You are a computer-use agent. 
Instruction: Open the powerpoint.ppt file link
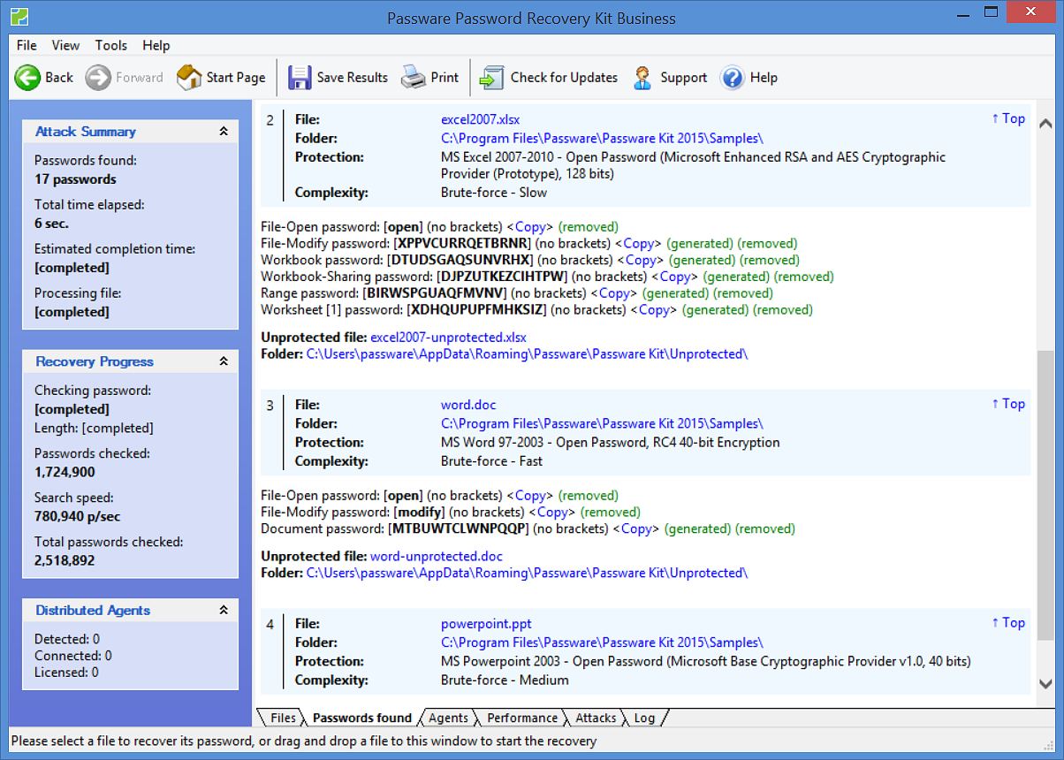coord(486,624)
